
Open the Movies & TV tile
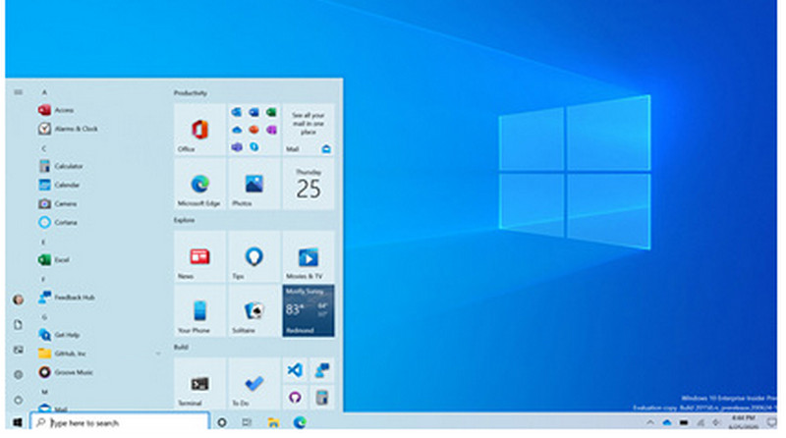click(x=309, y=256)
